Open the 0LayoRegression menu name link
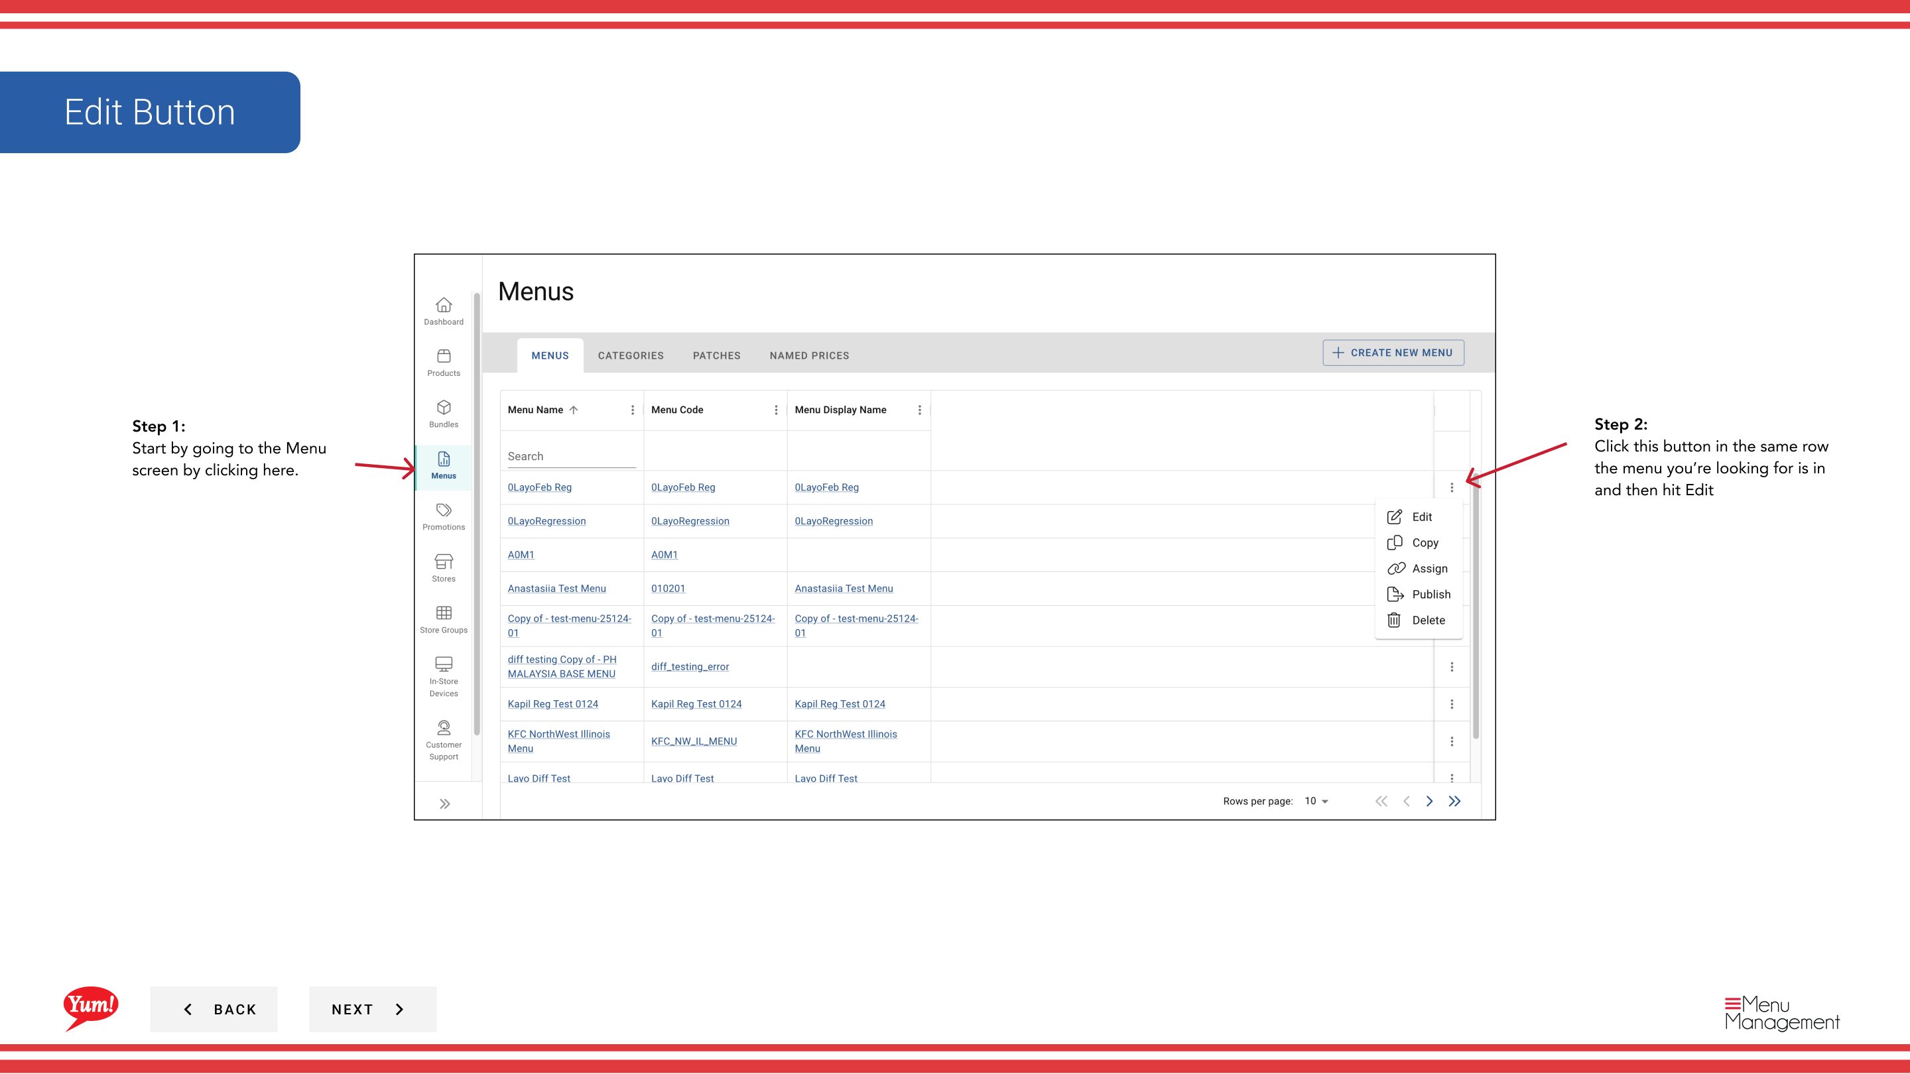Viewport: 1910px width, 1074px height. [x=546, y=521]
